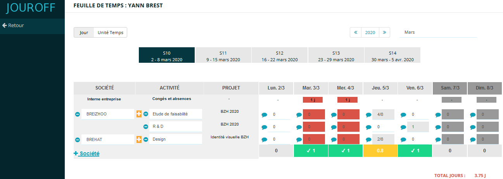503x179 pixels.
Task: Click the yellow 0.8 Thursday total cell
Action: [380, 151]
